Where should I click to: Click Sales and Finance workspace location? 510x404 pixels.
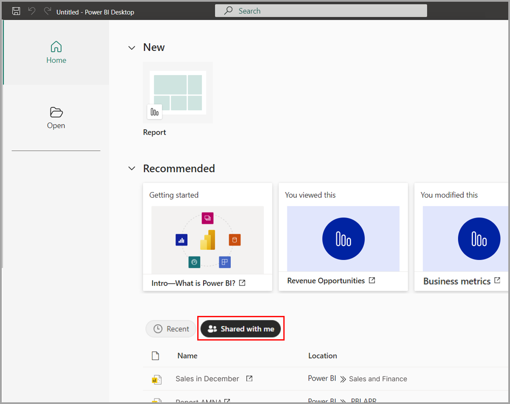tap(378, 379)
